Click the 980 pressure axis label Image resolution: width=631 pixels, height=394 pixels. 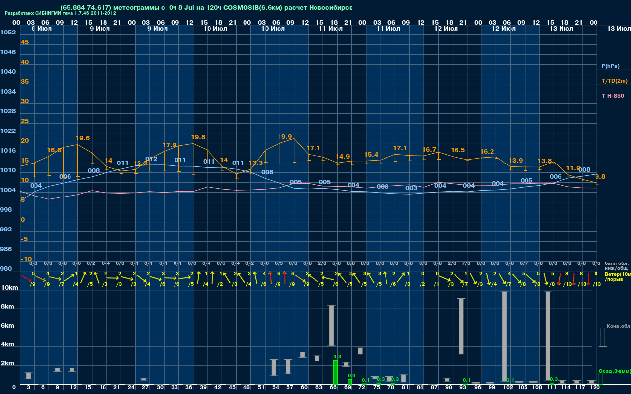(x=6, y=269)
